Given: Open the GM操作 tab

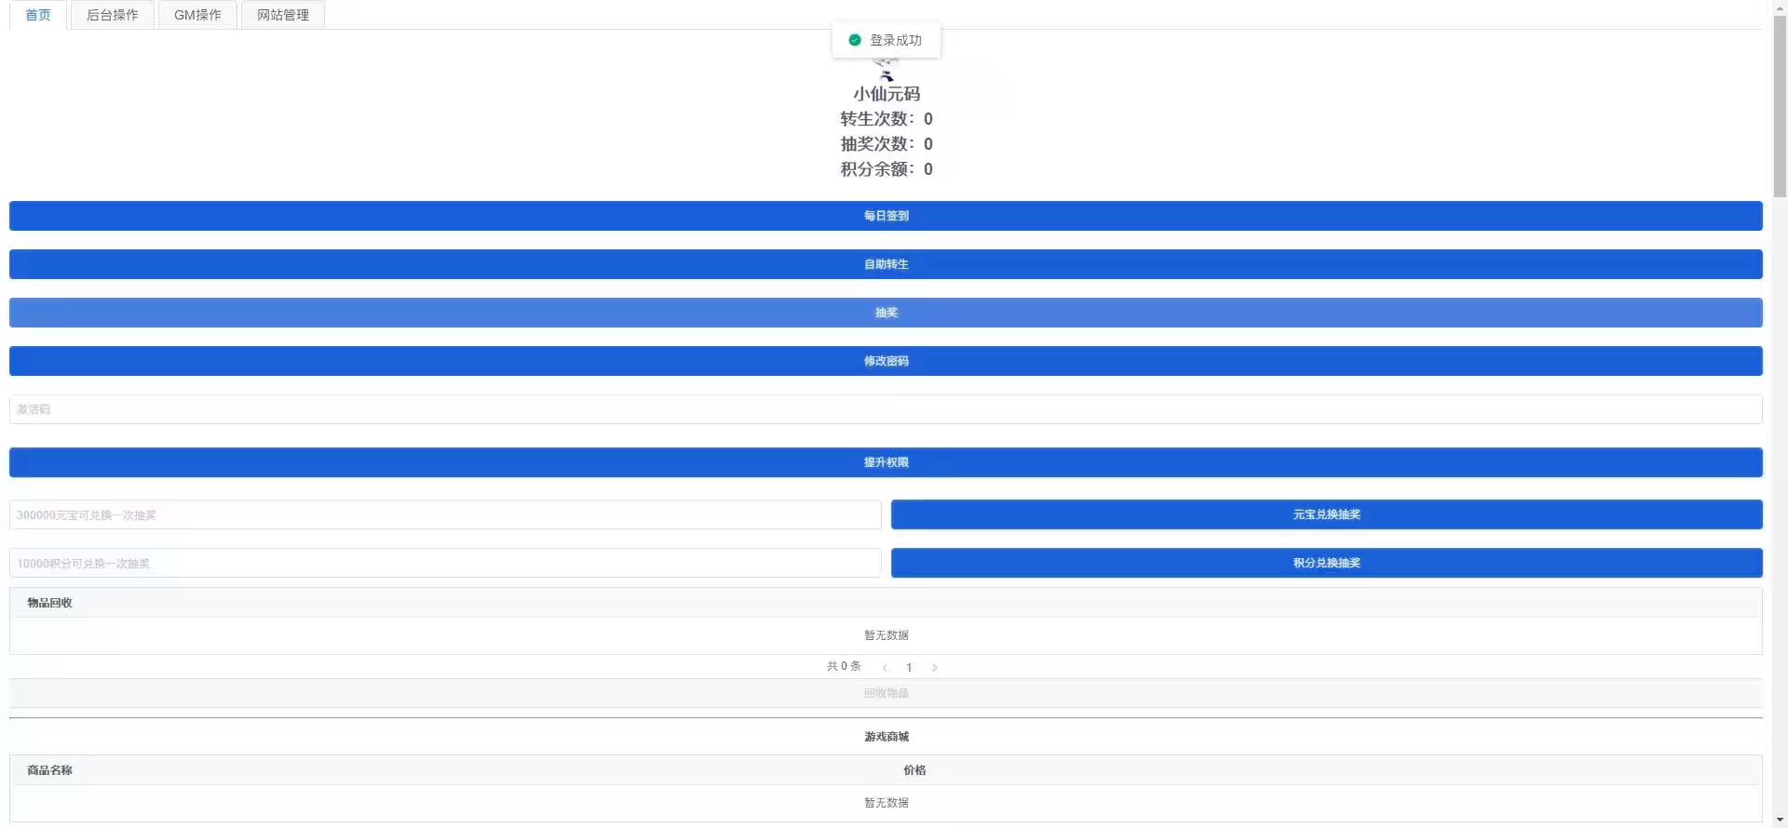Looking at the screenshot, I should [197, 15].
